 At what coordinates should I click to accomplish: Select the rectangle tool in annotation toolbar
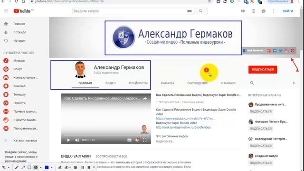[x=29, y=167]
